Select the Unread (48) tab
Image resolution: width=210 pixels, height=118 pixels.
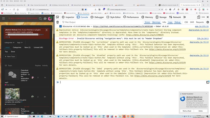click(x=38, y=47)
